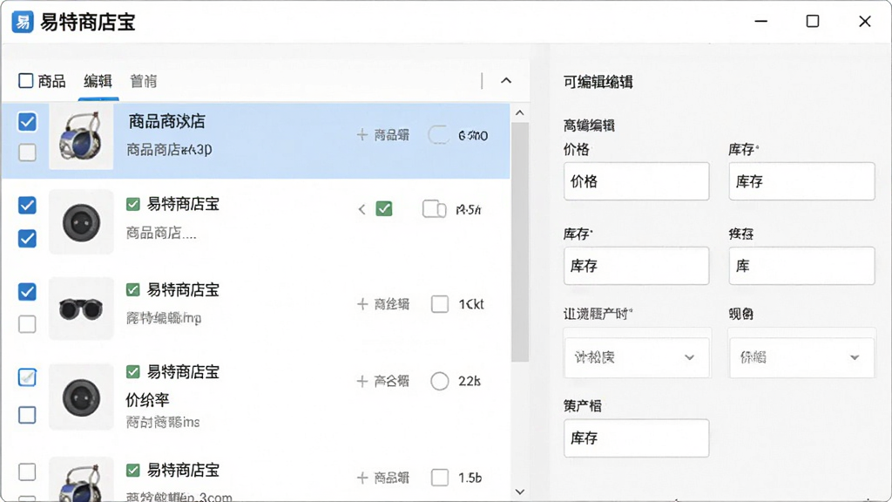892x502 pixels.
Task: Click the top right 库存 input field
Action: (801, 181)
